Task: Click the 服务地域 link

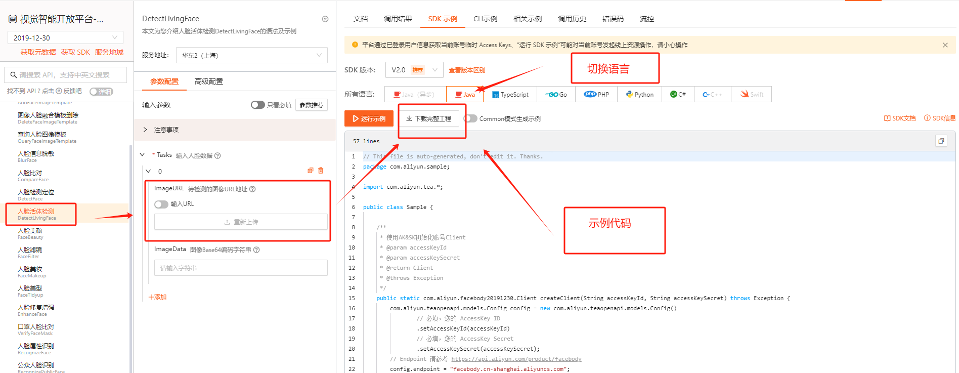Action: point(109,52)
